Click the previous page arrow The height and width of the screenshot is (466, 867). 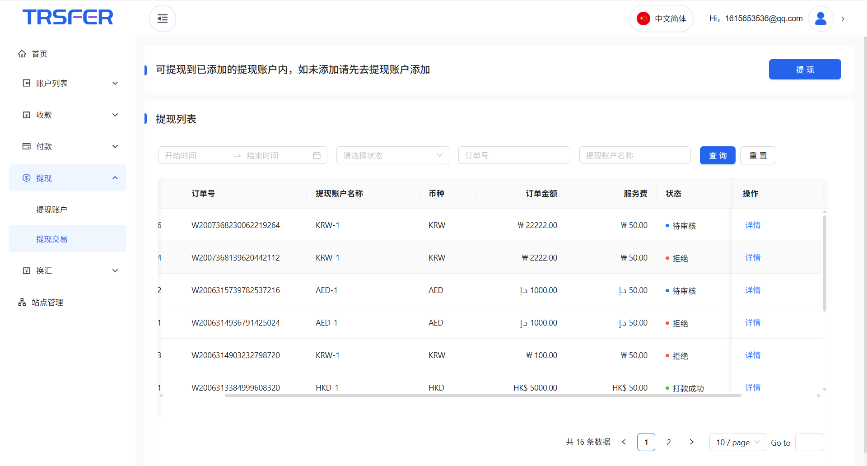[x=624, y=442]
